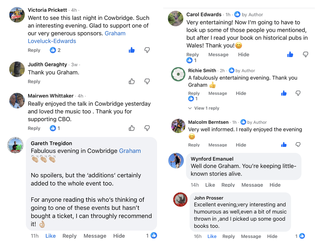
Task: Thumbs down Carol Edwards' comment
Action: point(306,54)
